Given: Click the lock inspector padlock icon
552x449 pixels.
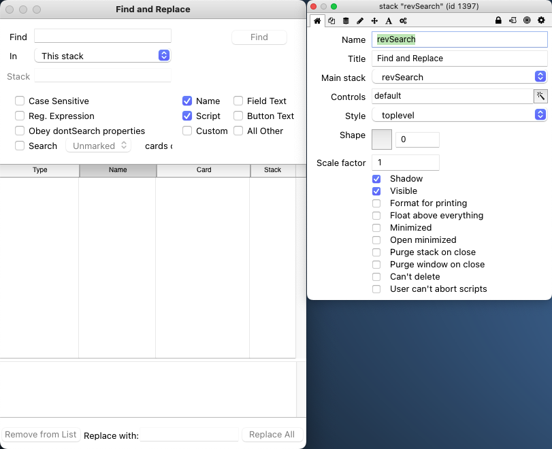Looking at the screenshot, I should coord(498,20).
